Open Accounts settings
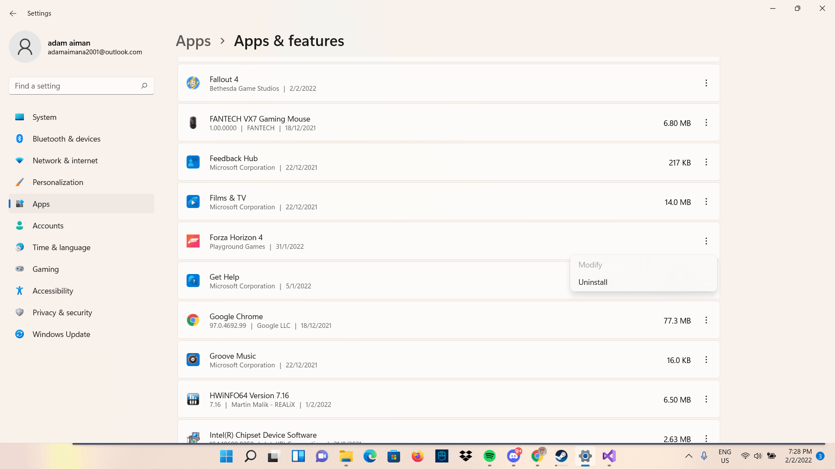Screen dimensions: 835x469 pos(81,226)
